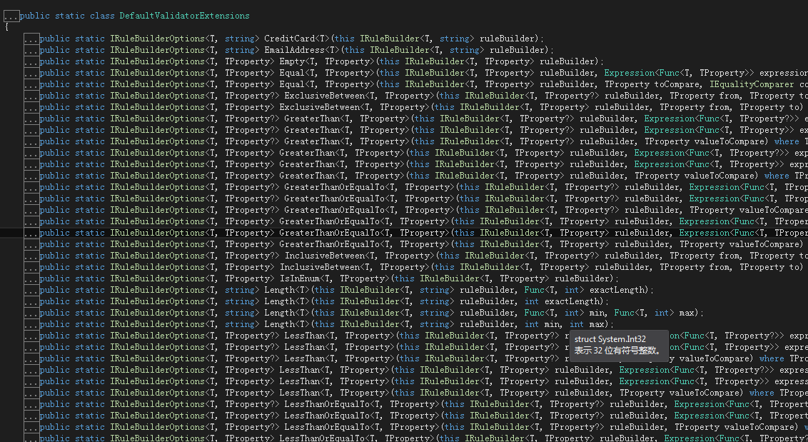Image resolution: width=808 pixels, height=442 pixels.
Task: Expand the first ExclusiveBetween collapsed region
Action: pos(31,95)
